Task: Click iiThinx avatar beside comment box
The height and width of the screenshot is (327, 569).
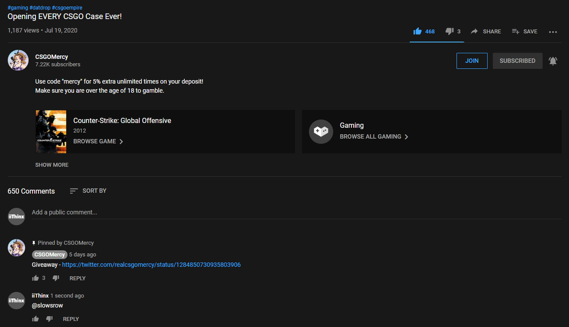Action: (x=16, y=216)
